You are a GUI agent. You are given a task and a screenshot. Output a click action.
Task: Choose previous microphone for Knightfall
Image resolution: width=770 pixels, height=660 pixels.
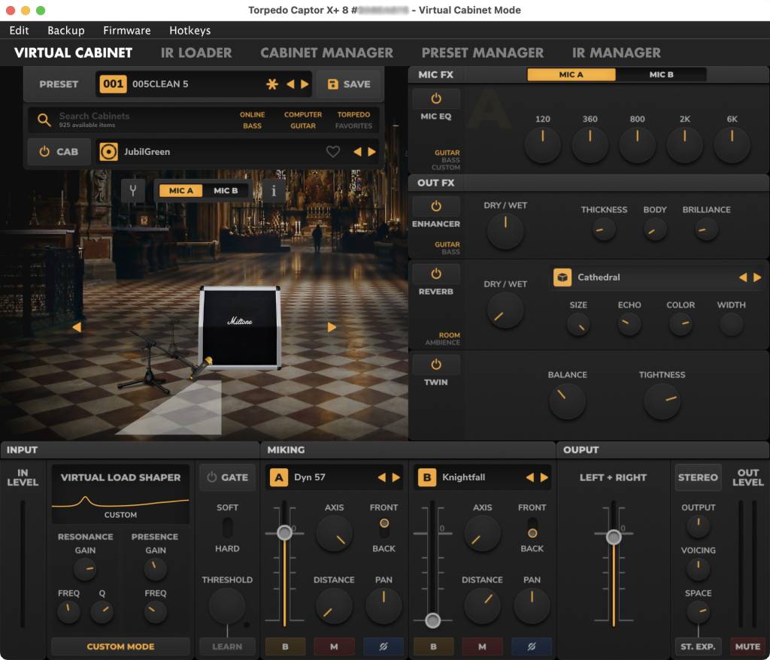coord(530,477)
